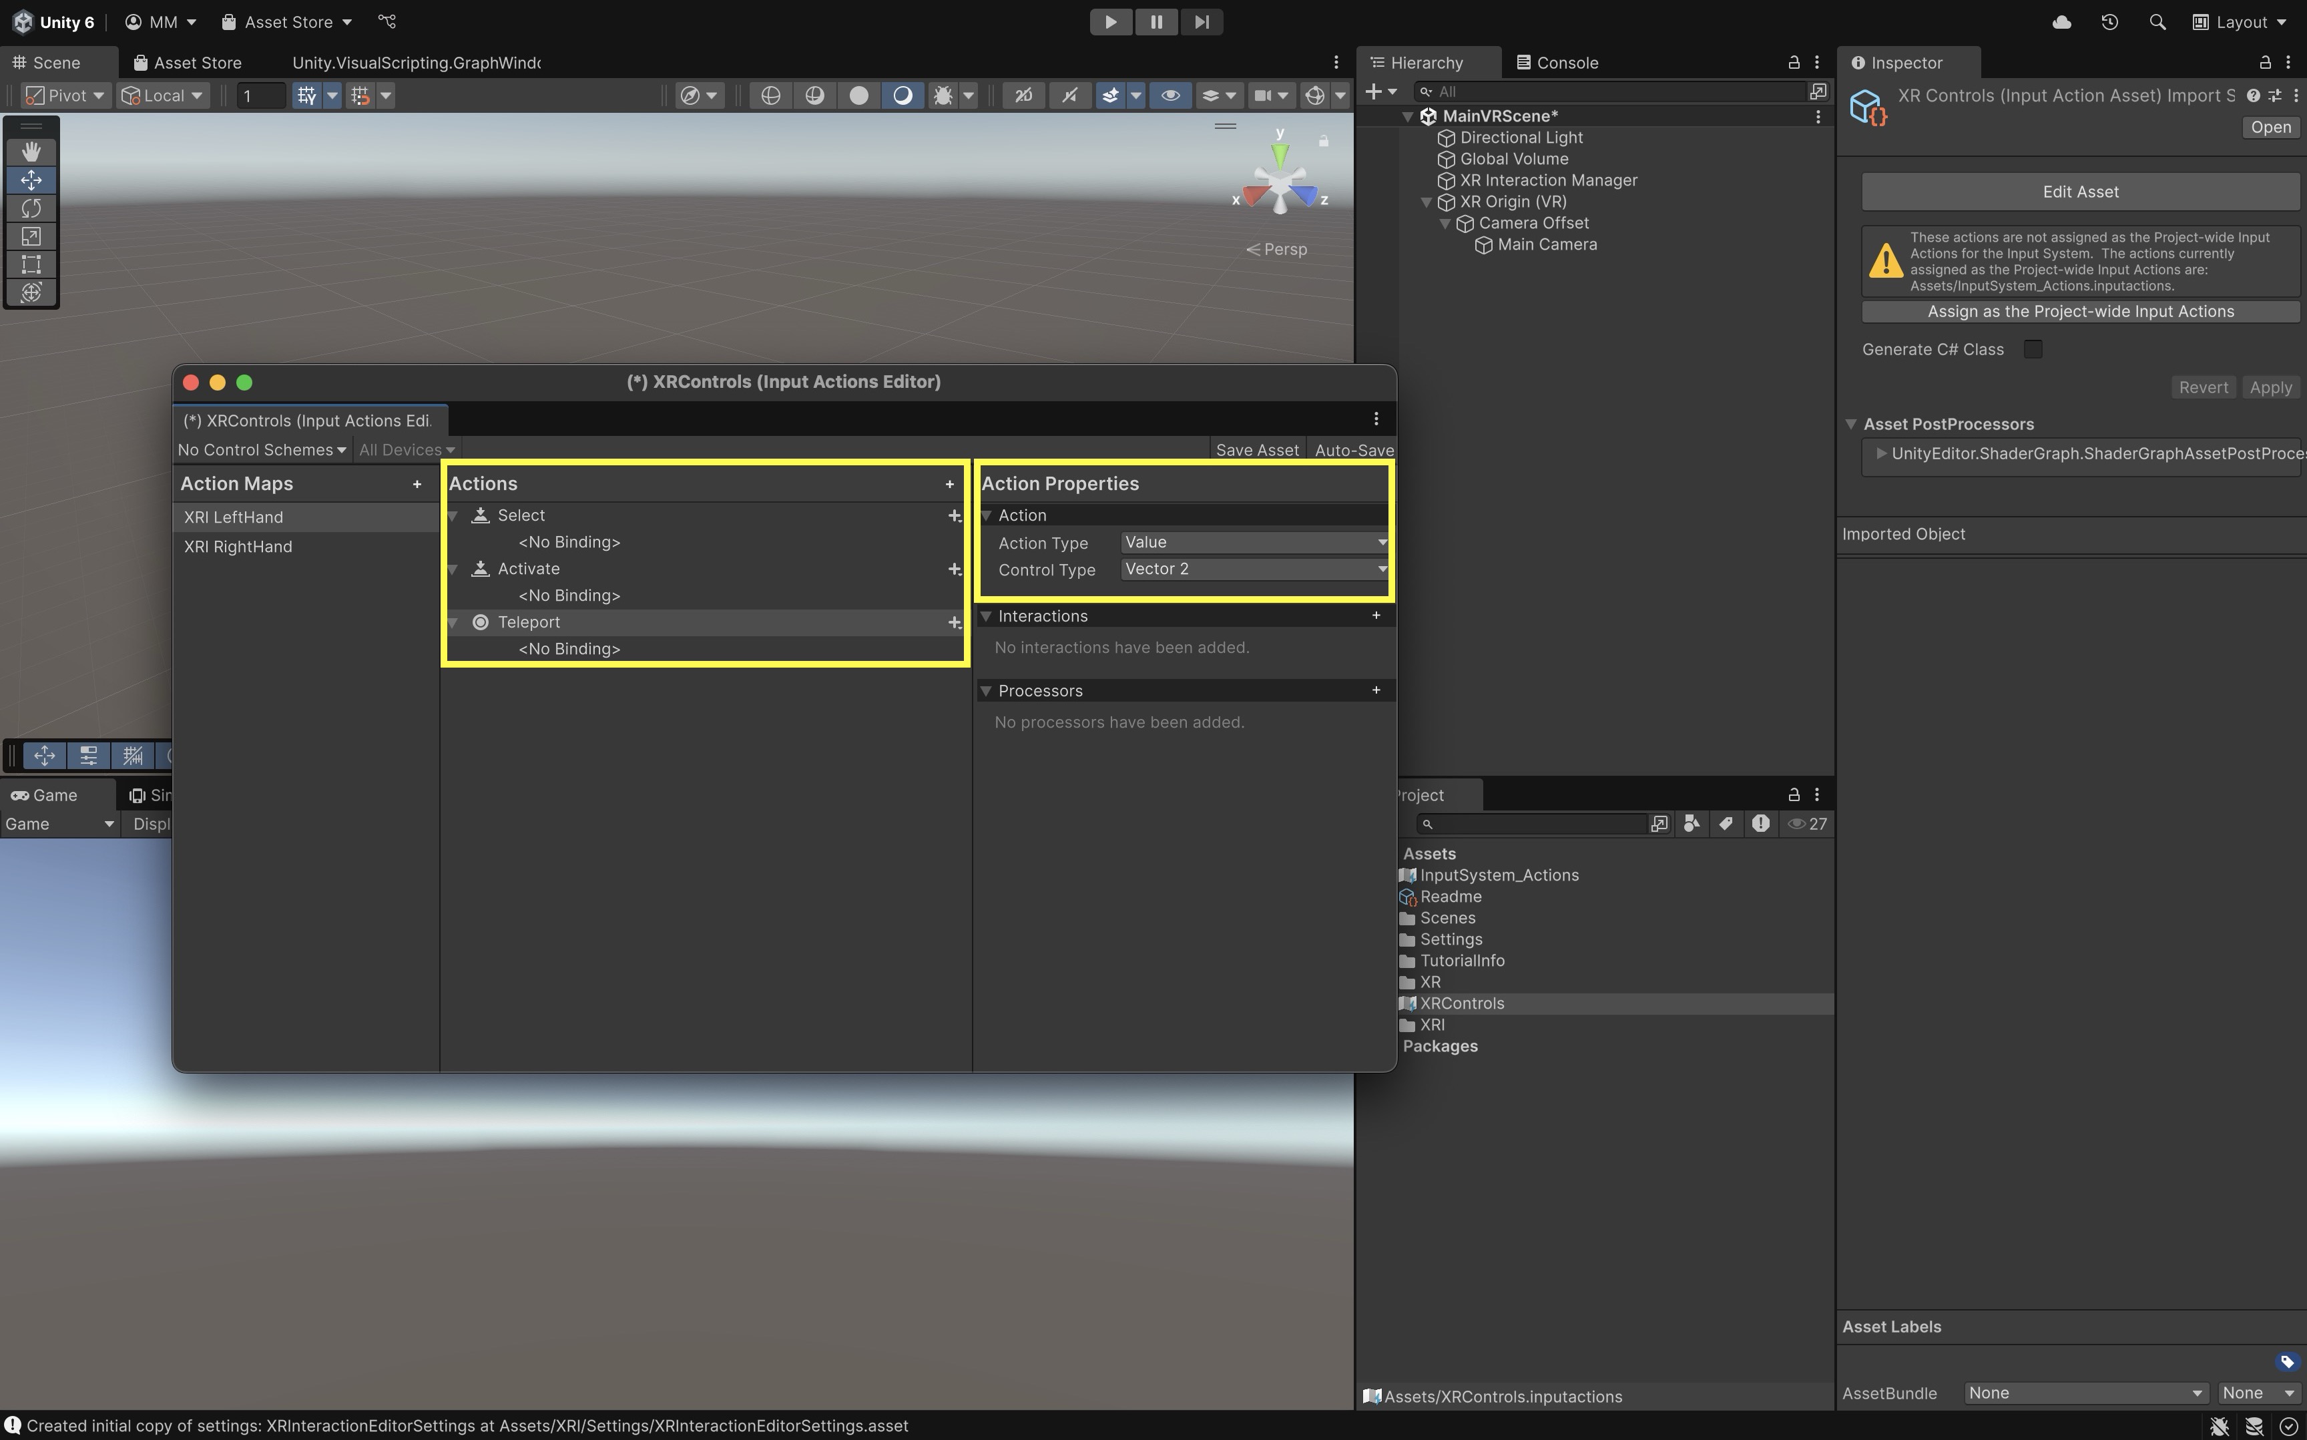
Task: Select the Rect transform tool
Action: [x=31, y=265]
